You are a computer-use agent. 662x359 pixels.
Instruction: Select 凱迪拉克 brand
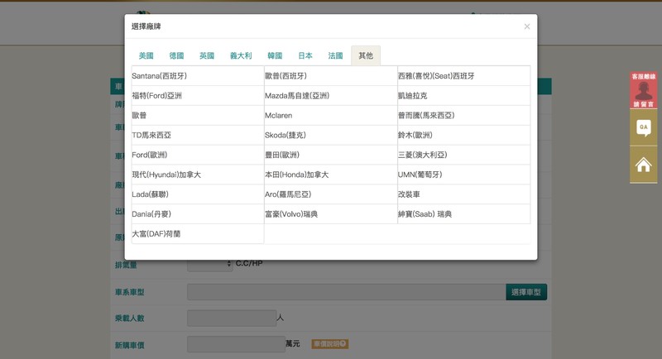(463, 96)
